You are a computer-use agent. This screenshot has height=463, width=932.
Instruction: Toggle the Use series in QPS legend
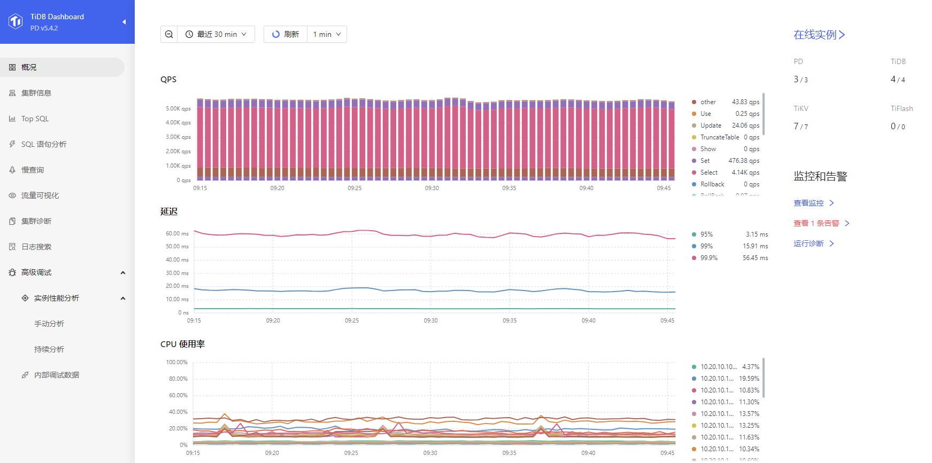click(x=725, y=114)
